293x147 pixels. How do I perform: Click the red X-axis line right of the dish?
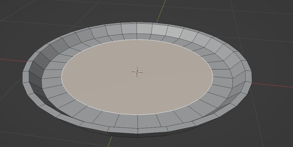tap(273, 86)
